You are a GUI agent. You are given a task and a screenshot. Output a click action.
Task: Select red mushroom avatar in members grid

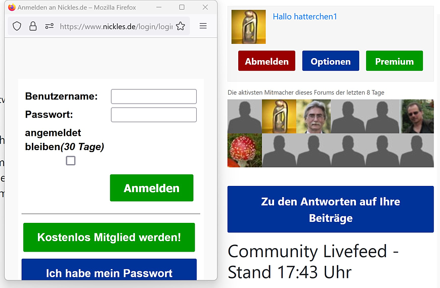(x=245, y=150)
